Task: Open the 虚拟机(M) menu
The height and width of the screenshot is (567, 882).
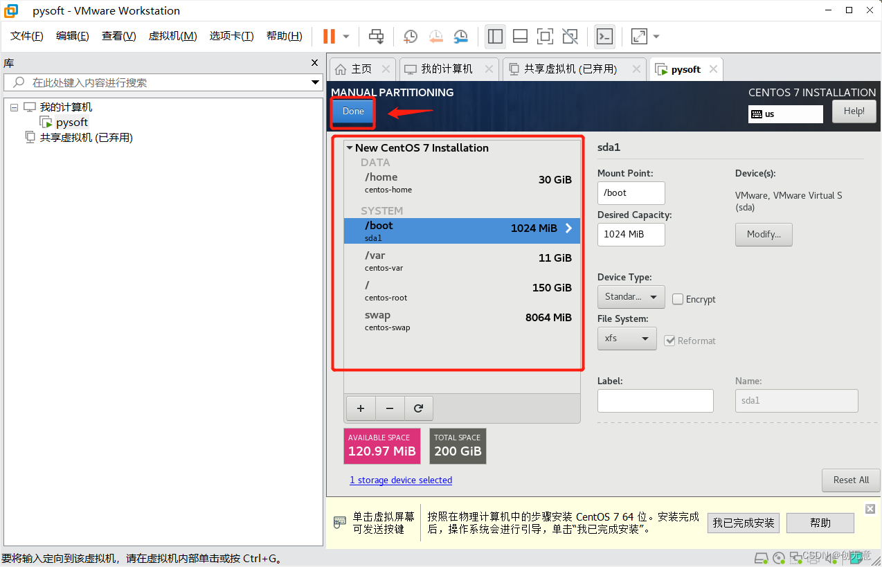Action: (173, 36)
